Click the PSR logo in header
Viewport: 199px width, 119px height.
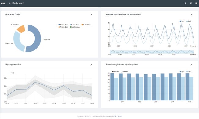point(3,3)
